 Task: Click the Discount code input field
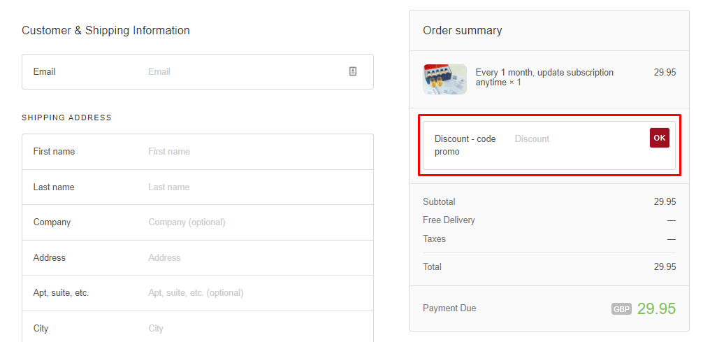point(577,139)
